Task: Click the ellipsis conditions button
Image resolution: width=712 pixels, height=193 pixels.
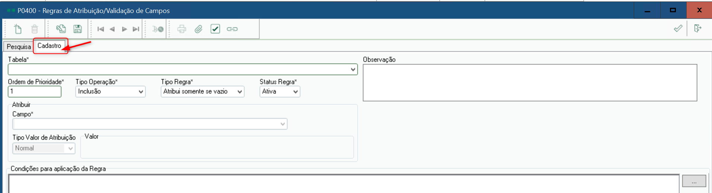Action: 694,181
